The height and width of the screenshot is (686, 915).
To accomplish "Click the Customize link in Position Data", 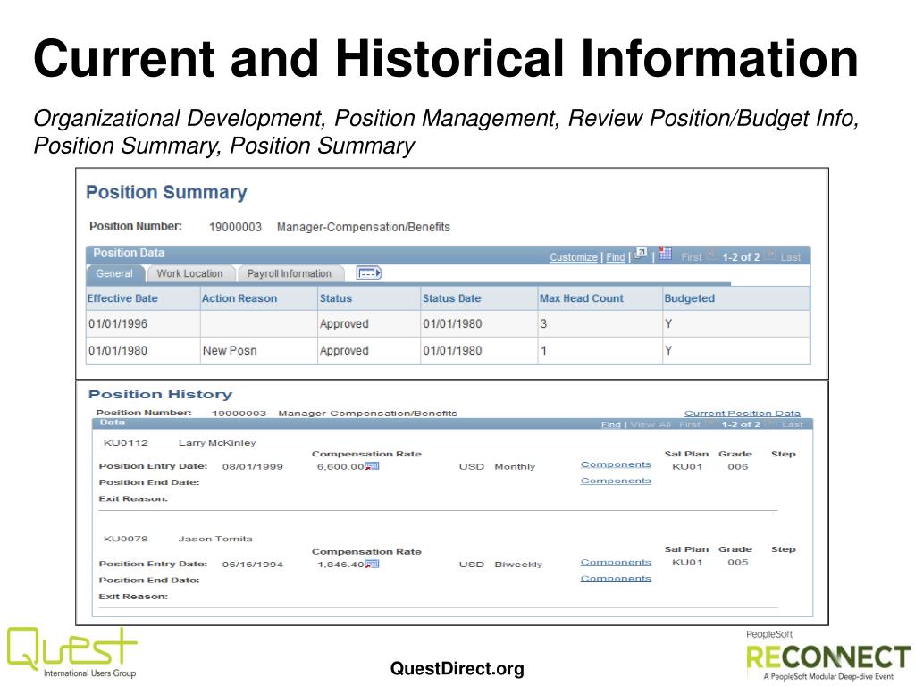I will (x=574, y=257).
